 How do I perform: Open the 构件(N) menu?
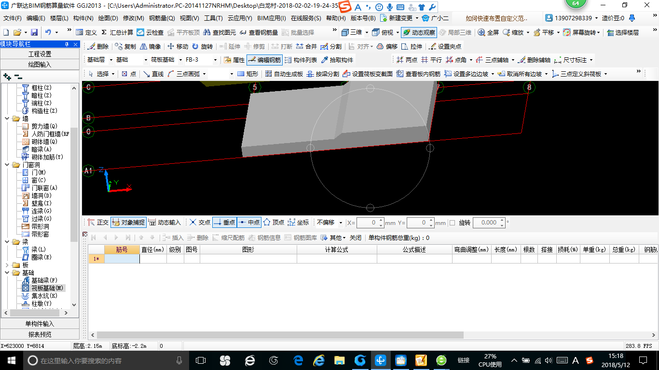click(x=83, y=18)
